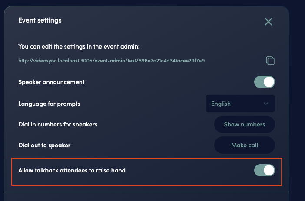This screenshot has width=305, height=201.
Task: Click the Speaker announcement label
Action: (51, 82)
